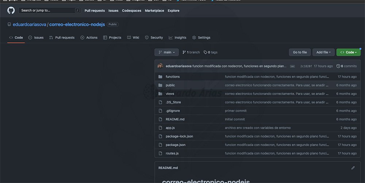
Task: Click the branch icon beside 1 branch
Action: point(184,52)
